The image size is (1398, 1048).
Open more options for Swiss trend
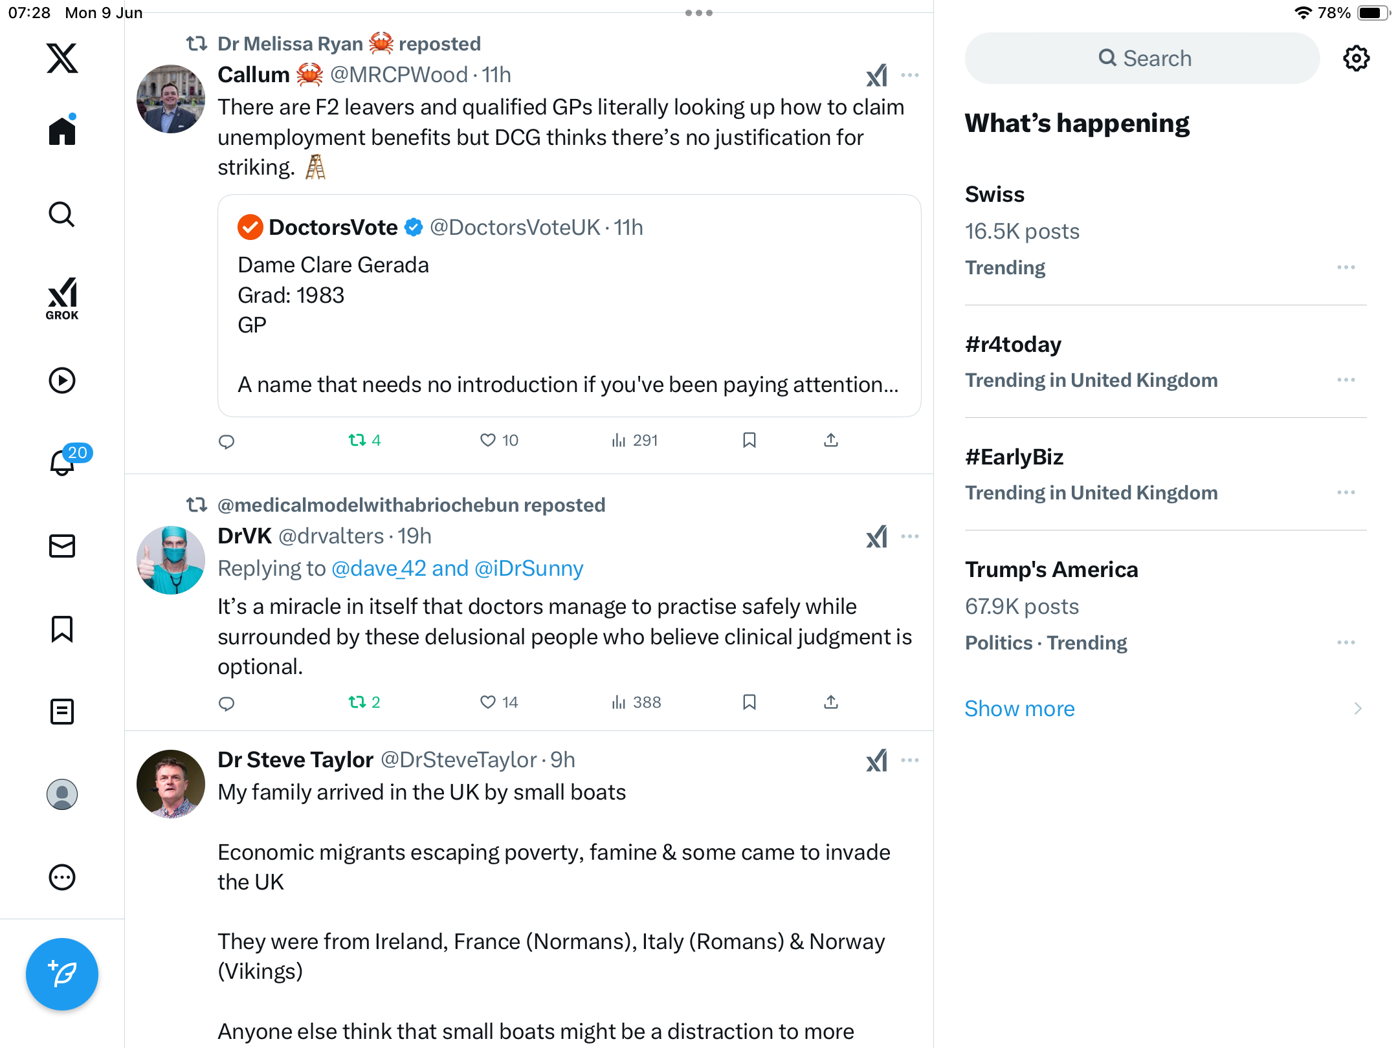point(1346,267)
